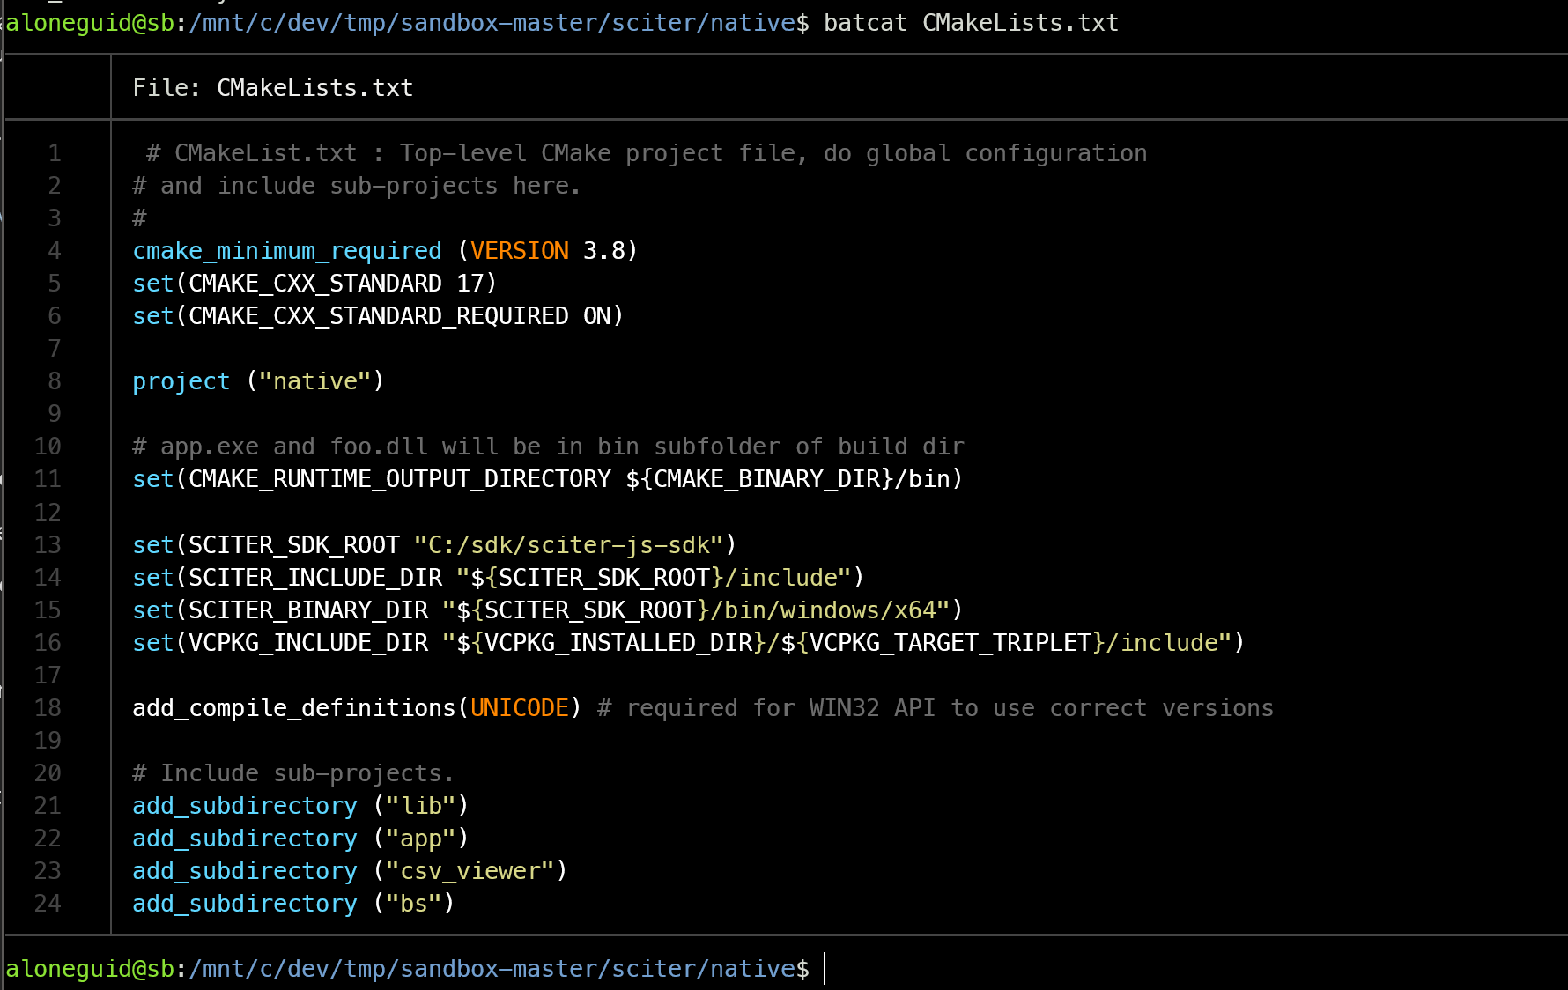Click 'CMAKE_CXX_STANDARD_REQUIRED ON' line
Image resolution: width=1568 pixels, height=990 pixels.
point(378,316)
